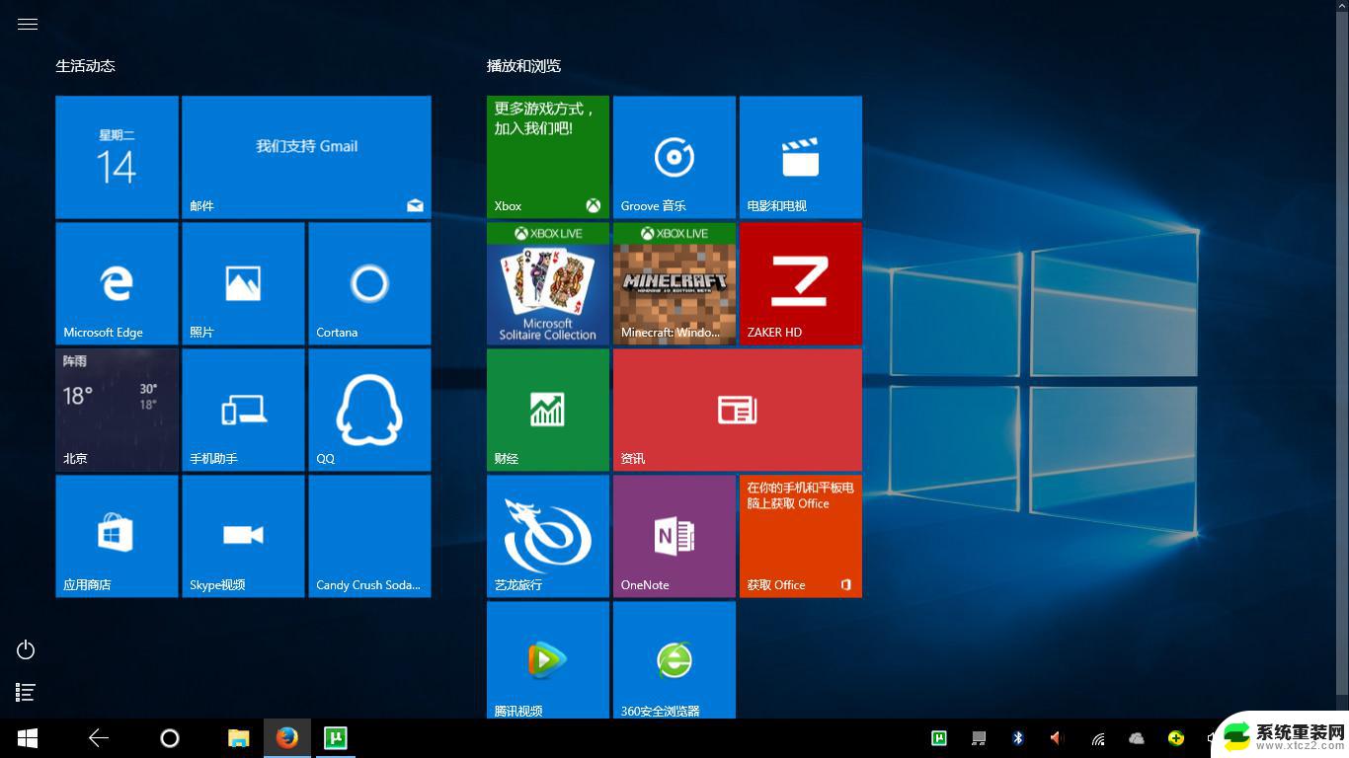Launch Microsoft Edge tile
The image size is (1349, 758).
click(117, 283)
